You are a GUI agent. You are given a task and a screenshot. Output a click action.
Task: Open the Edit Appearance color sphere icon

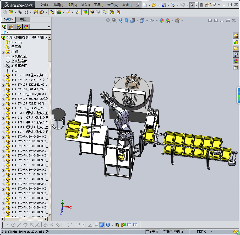pyautogui.click(x=162, y=20)
